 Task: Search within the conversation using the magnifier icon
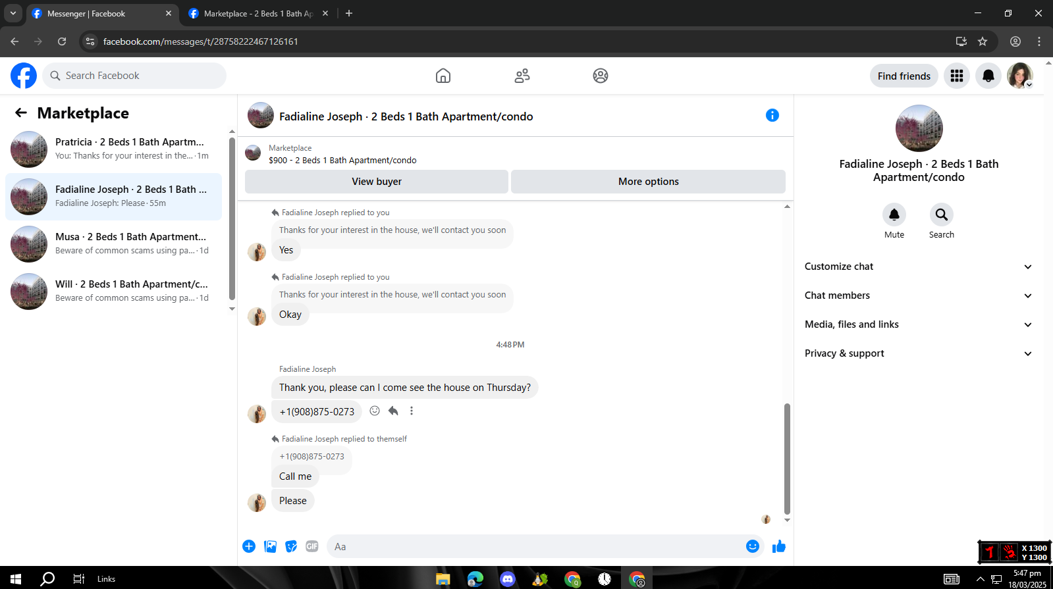click(x=942, y=215)
